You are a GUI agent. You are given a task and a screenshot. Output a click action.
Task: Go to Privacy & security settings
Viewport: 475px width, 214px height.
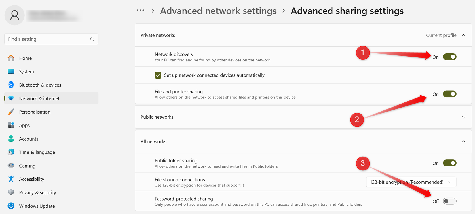tap(37, 192)
